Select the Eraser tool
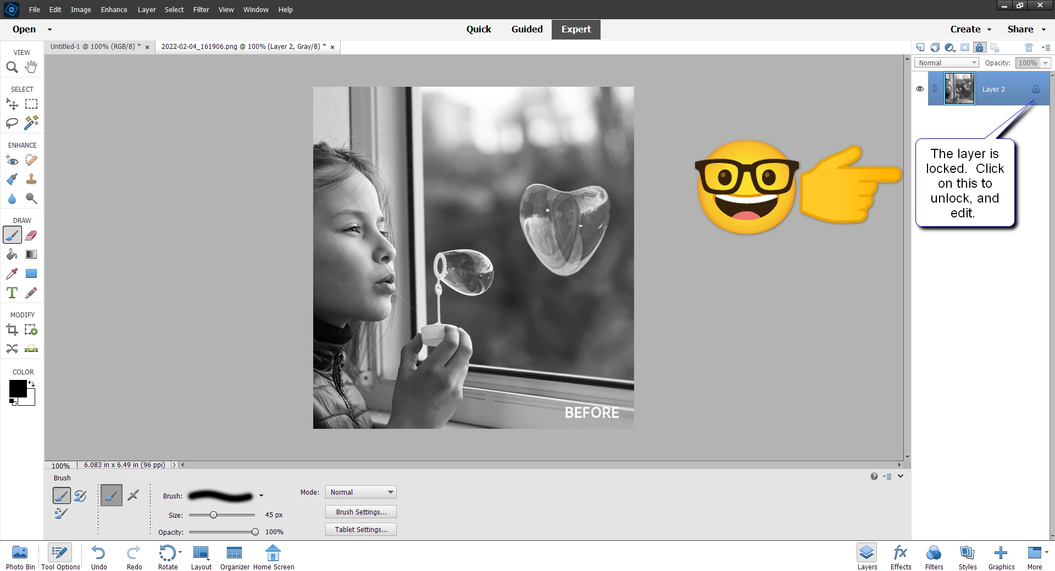This screenshot has width=1055, height=571. 31,236
